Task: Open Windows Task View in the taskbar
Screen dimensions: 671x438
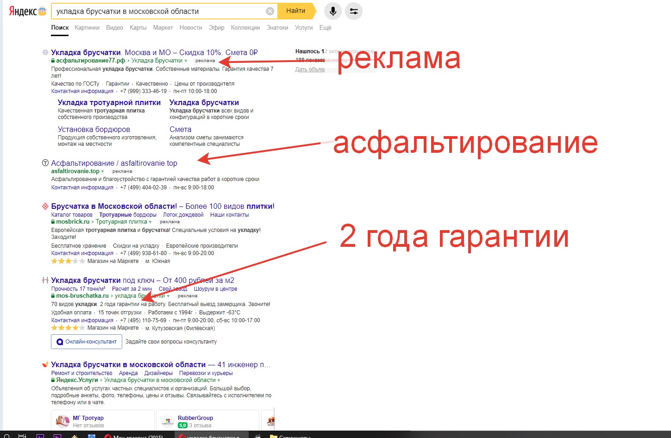Action: 22,436
